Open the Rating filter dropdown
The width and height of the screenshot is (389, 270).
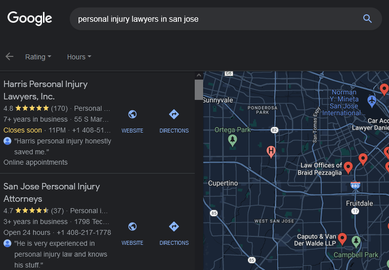pos(38,57)
